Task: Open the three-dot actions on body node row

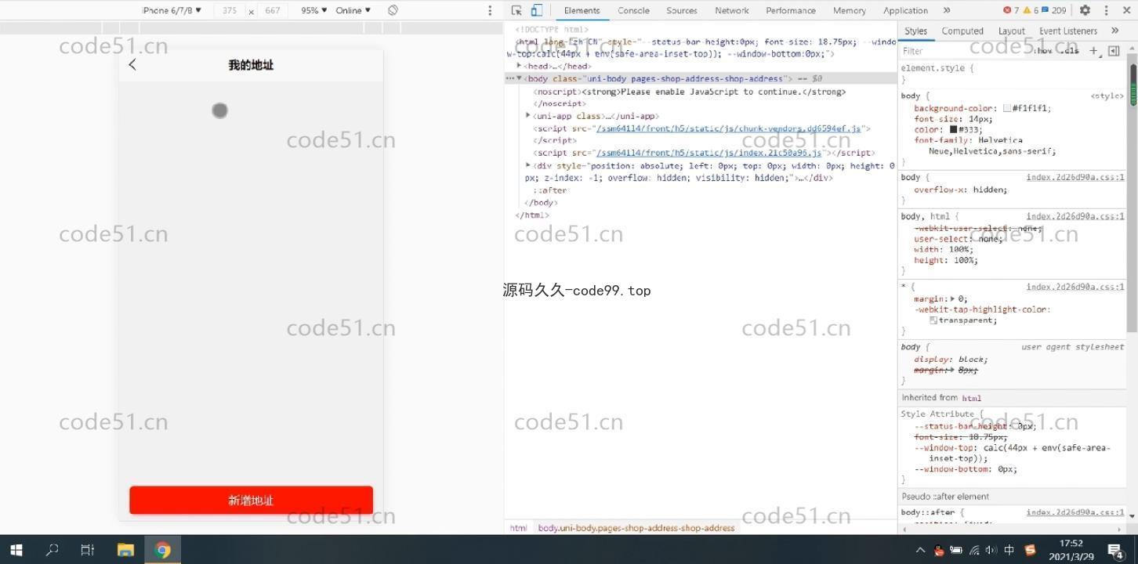Action: (x=509, y=78)
